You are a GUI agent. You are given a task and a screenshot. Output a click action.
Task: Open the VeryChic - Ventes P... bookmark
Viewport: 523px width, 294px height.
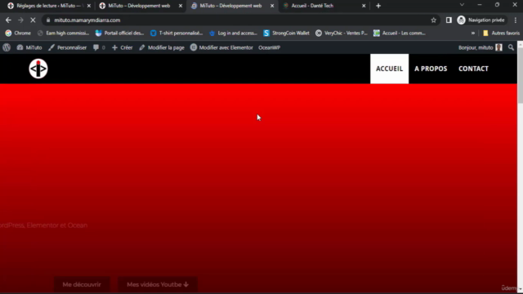(342, 33)
